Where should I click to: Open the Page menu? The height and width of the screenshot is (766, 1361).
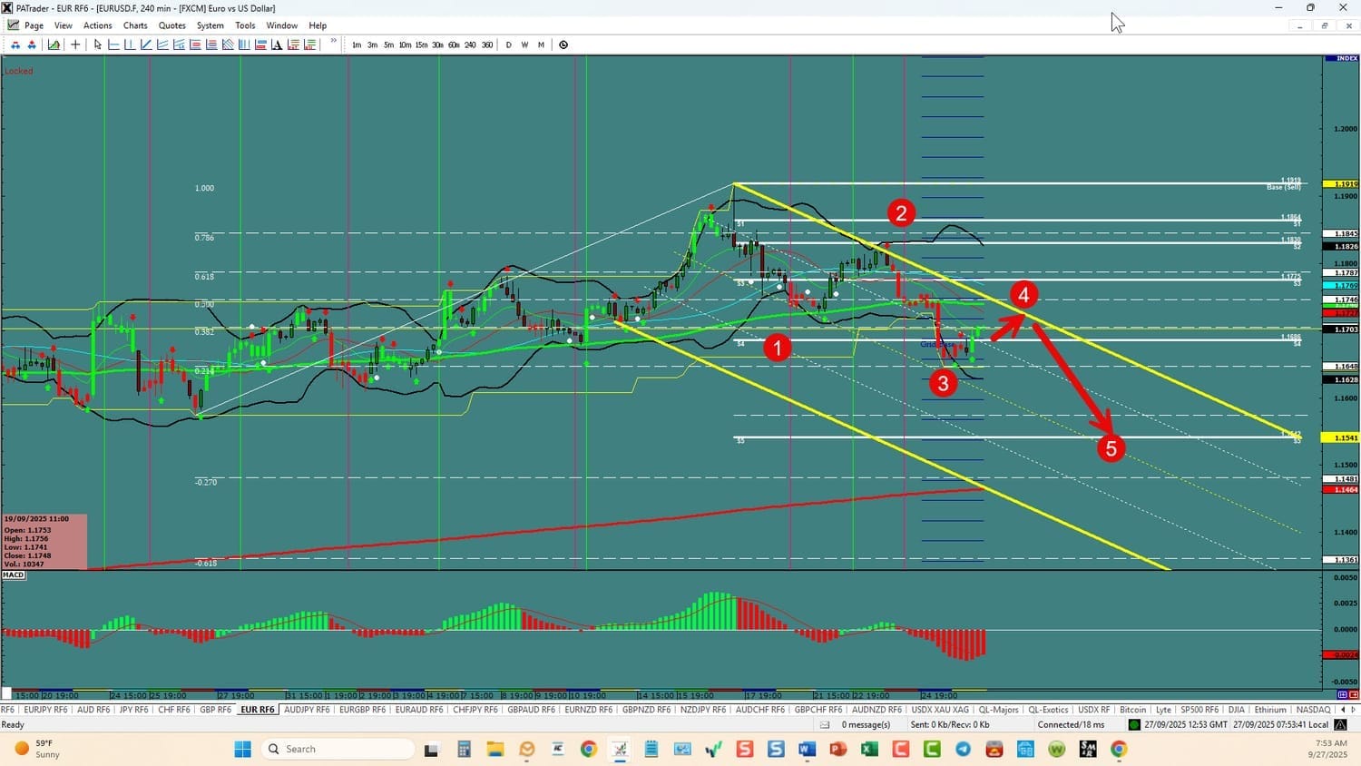(34, 25)
